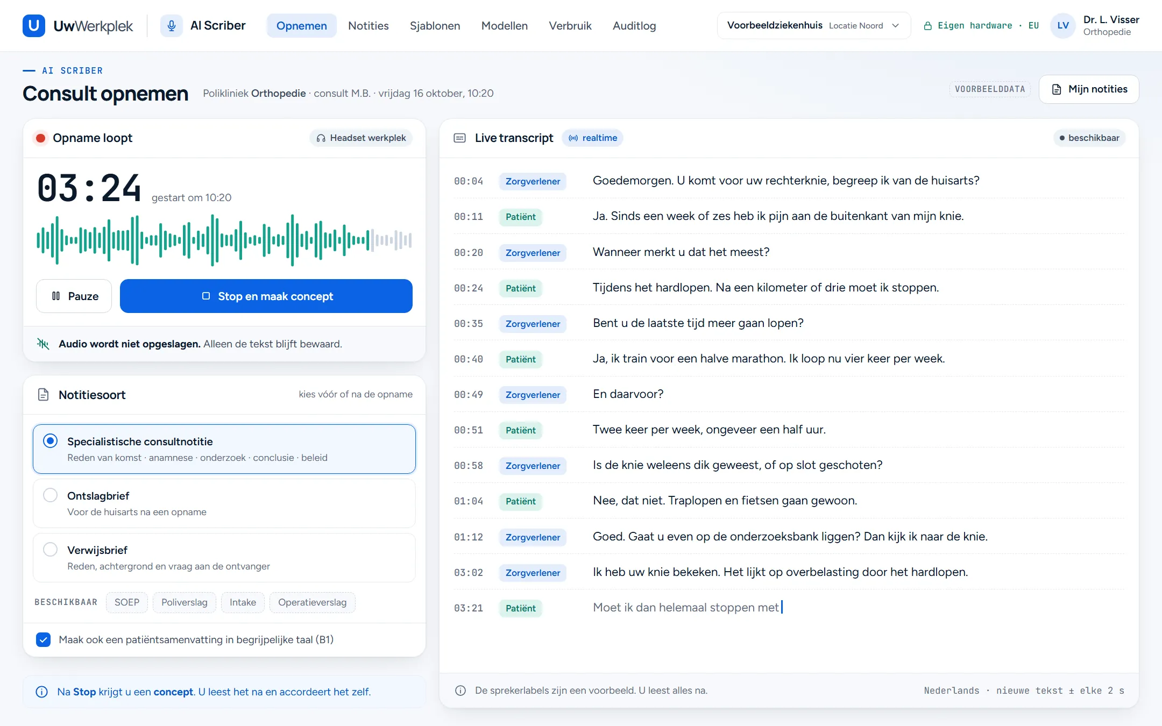Viewport: 1162px width, 726px height.
Task: Click the document icon in Mijn notities
Action: (1057, 89)
